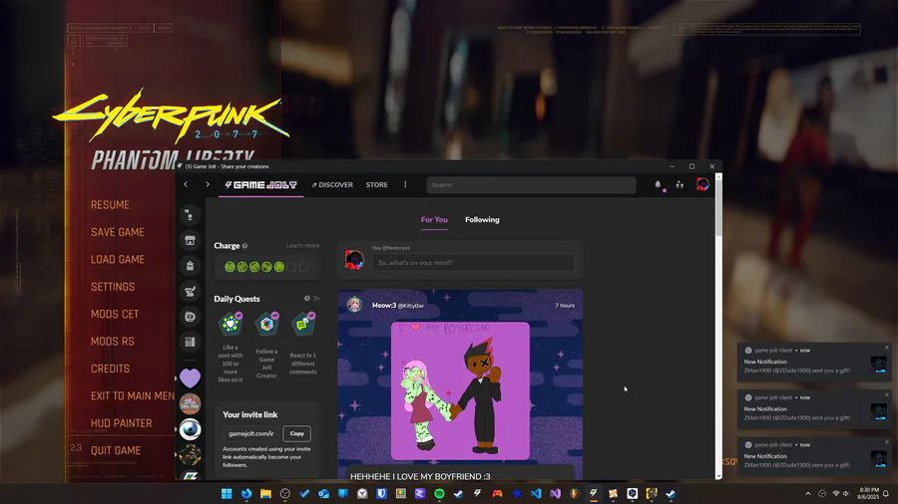Open MODS RS in the Cyberpunk menu
898x504 pixels.
click(112, 342)
